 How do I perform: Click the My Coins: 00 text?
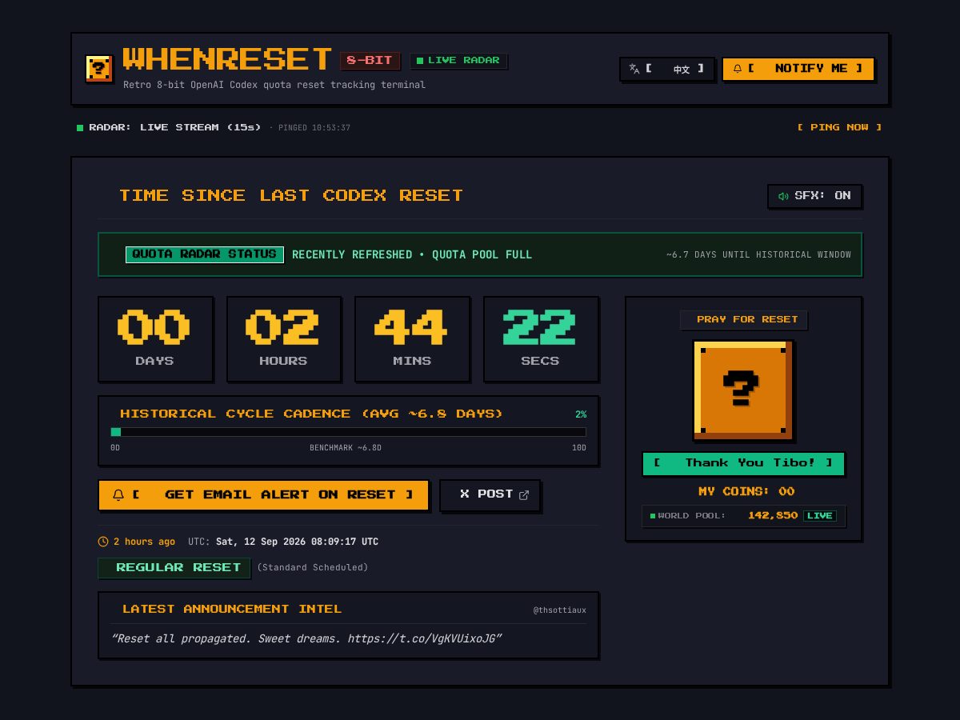click(746, 492)
